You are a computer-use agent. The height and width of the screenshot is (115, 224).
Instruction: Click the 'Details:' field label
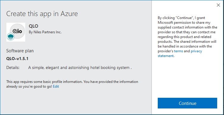coord(13,67)
